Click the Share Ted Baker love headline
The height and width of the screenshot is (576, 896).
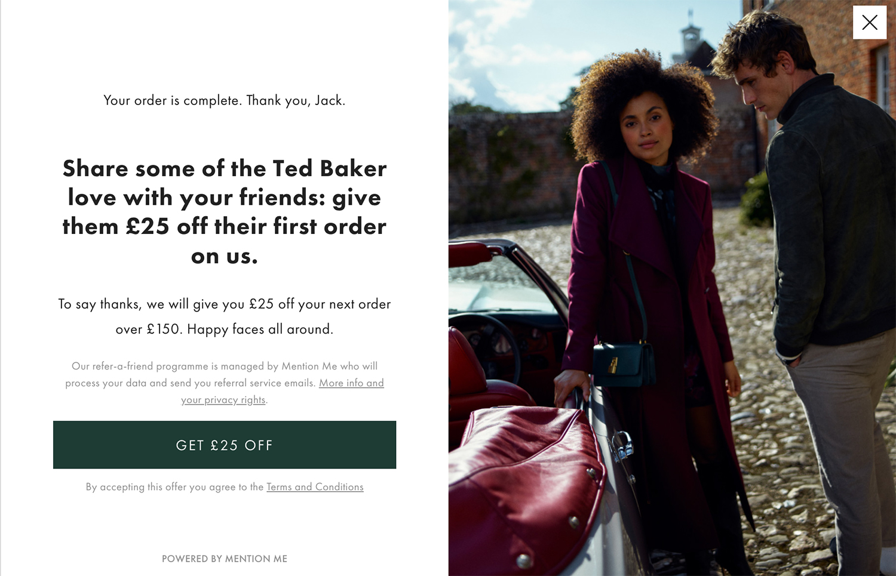[x=225, y=212]
